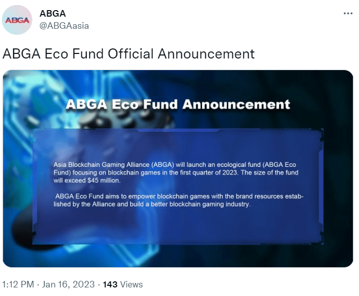
Task: Open the 1:12 PM timestamp link
Action: click(x=18, y=284)
